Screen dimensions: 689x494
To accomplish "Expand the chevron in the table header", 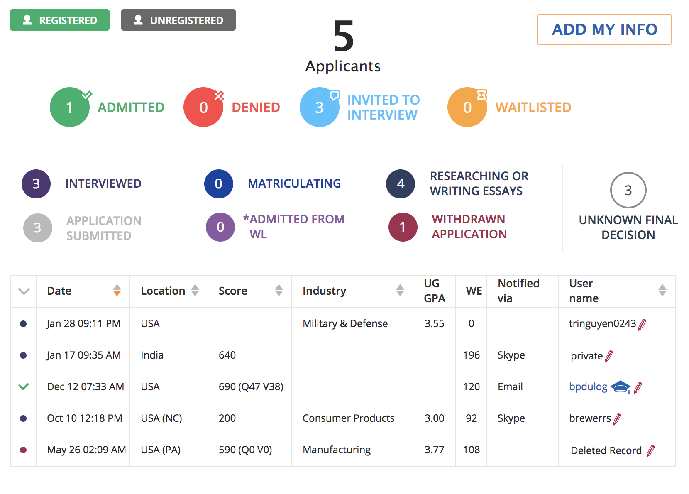I will click(24, 291).
